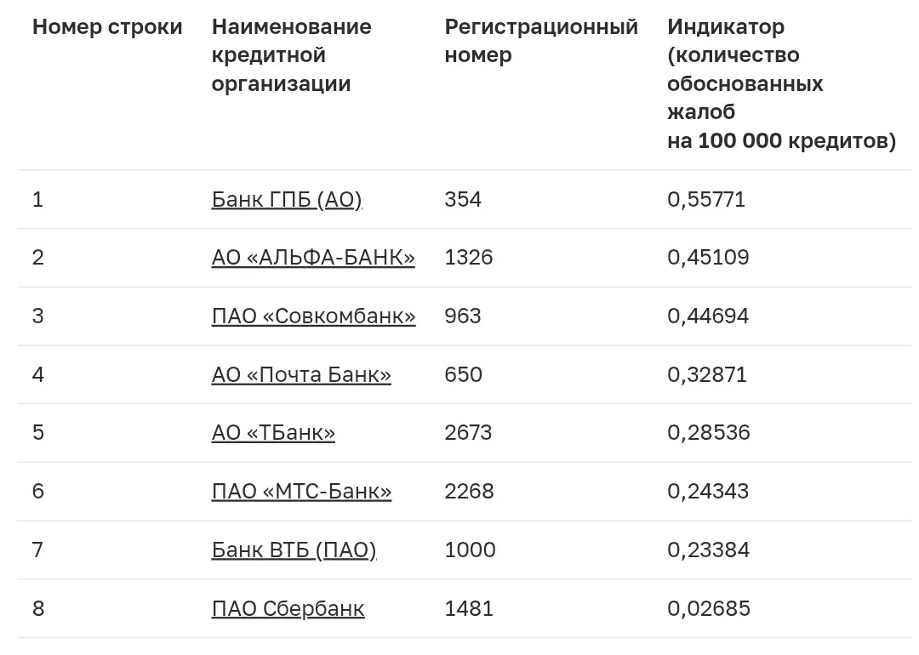Click registration number 2673

click(468, 433)
